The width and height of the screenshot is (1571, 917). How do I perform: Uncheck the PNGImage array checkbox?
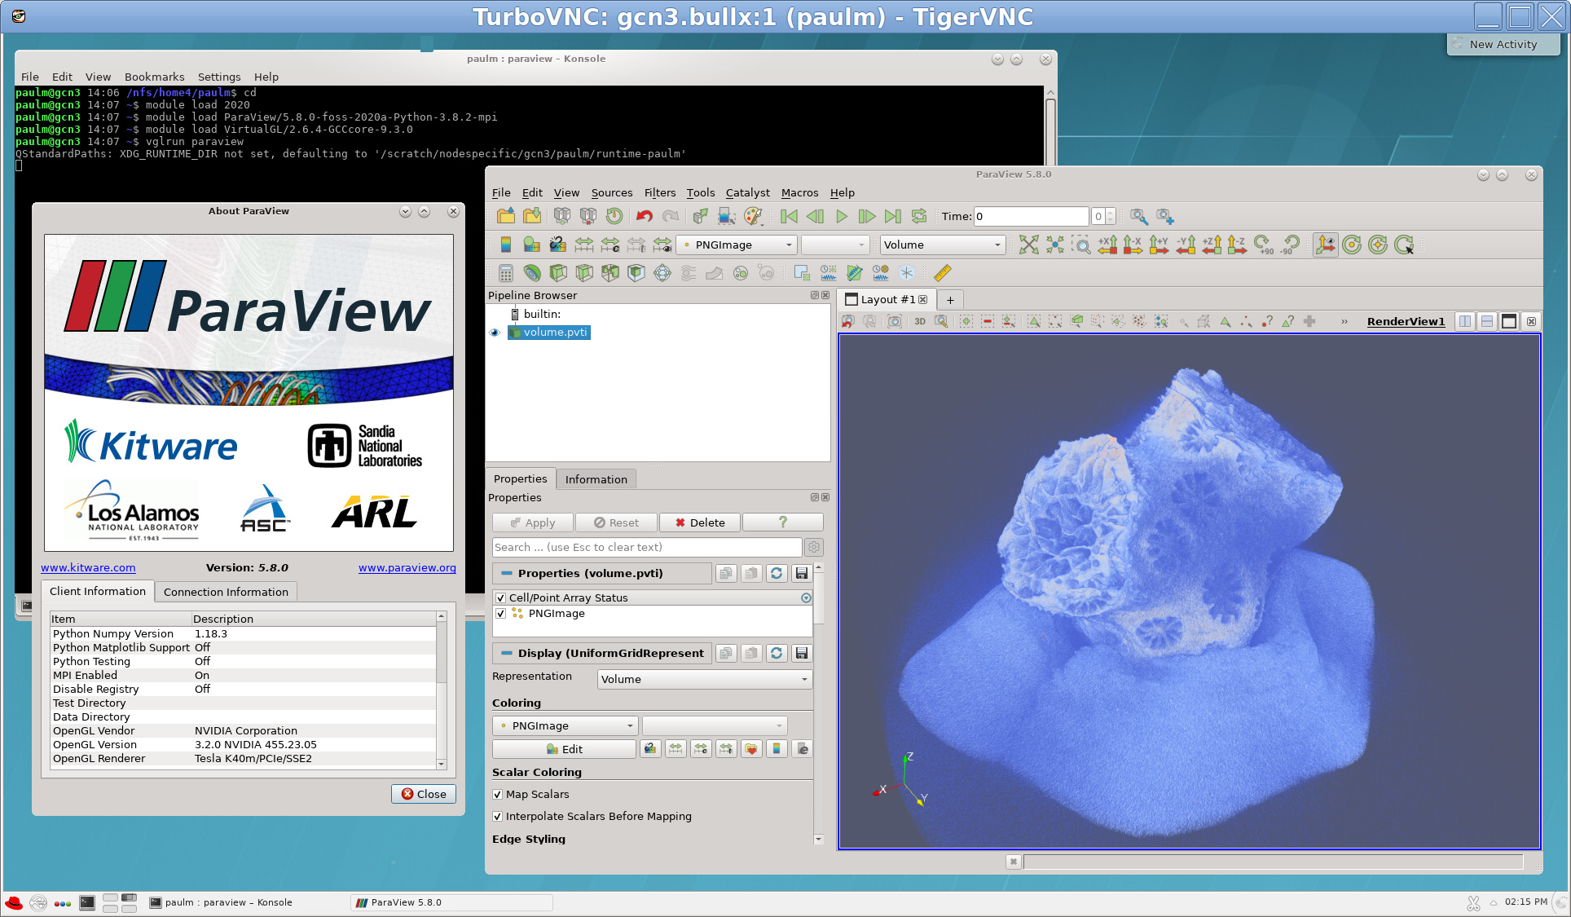pos(500,614)
